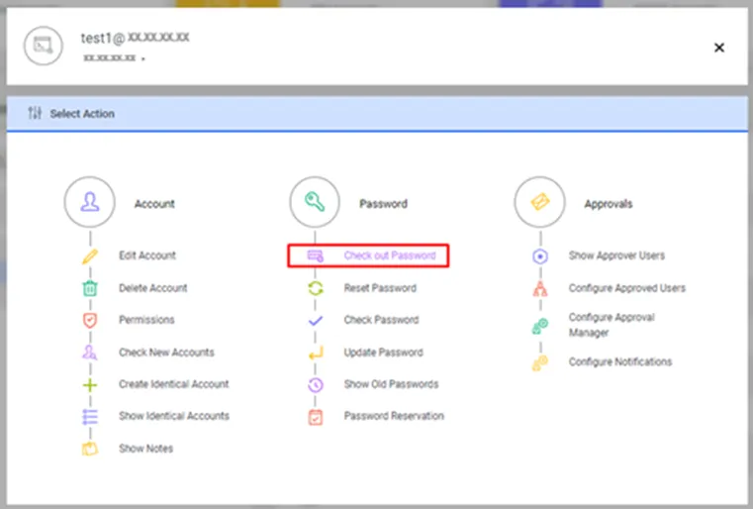The image size is (753, 509).
Task: Choose Reset Password
Action: click(x=380, y=288)
